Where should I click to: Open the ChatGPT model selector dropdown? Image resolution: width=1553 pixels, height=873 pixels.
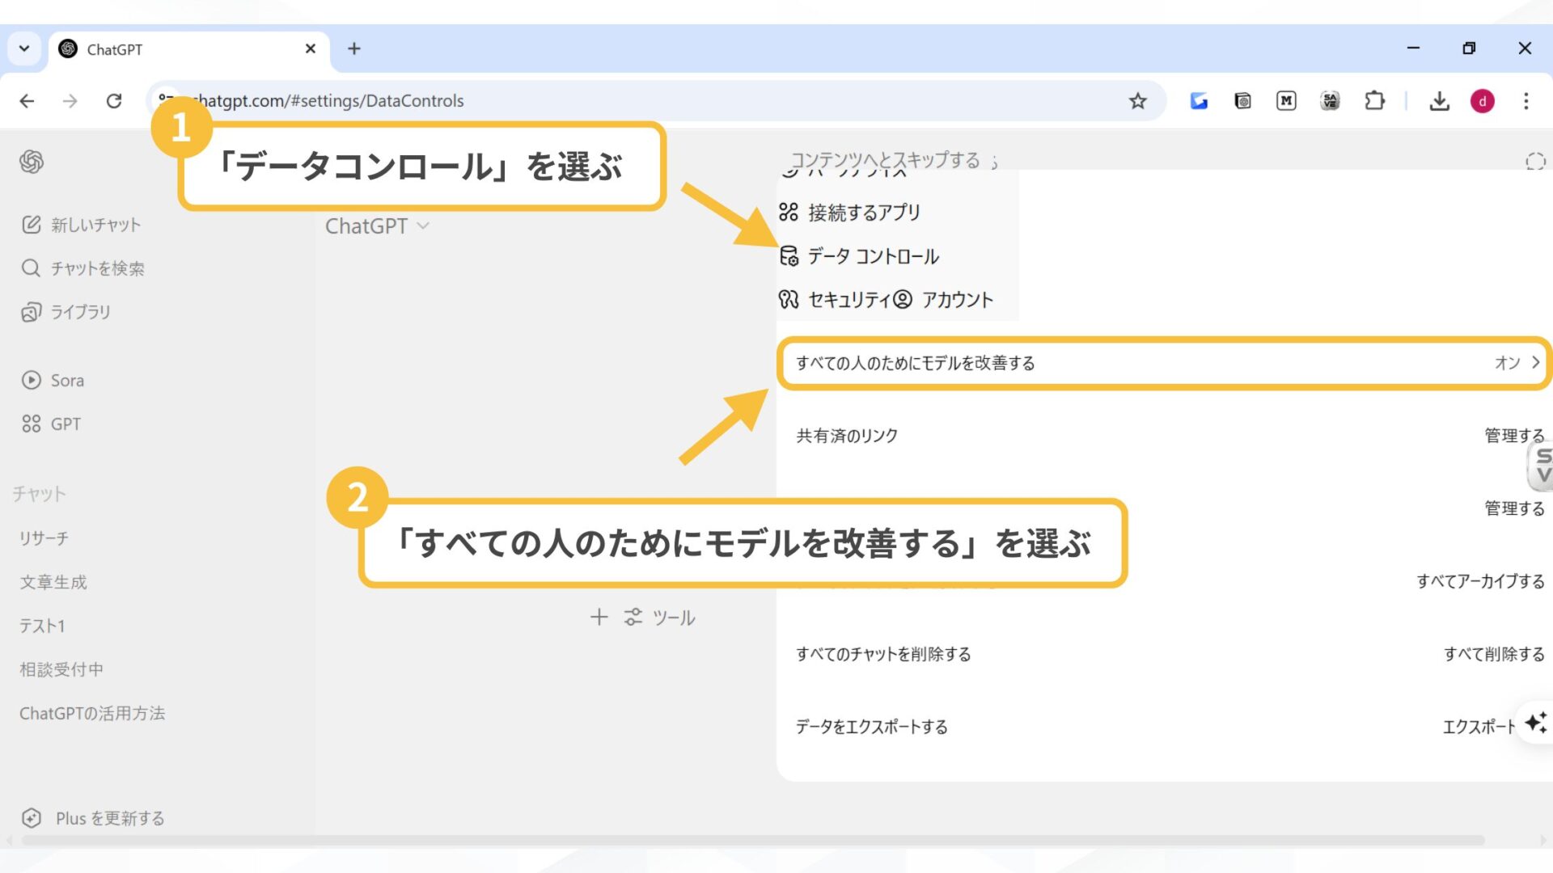[x=377, y=226]
